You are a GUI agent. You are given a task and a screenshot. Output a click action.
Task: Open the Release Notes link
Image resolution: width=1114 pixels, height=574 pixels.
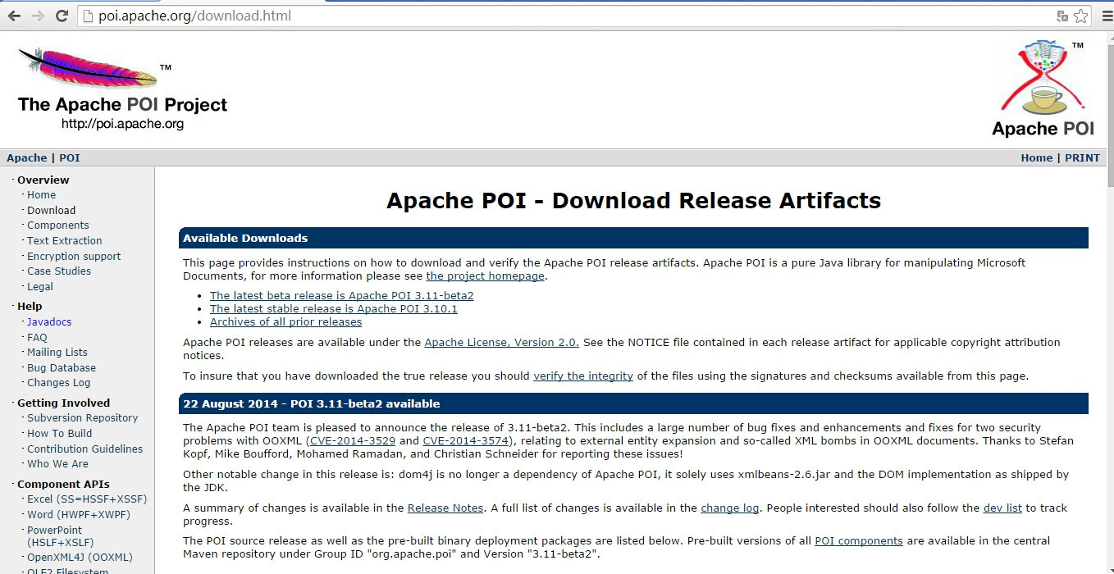(445, 508)
